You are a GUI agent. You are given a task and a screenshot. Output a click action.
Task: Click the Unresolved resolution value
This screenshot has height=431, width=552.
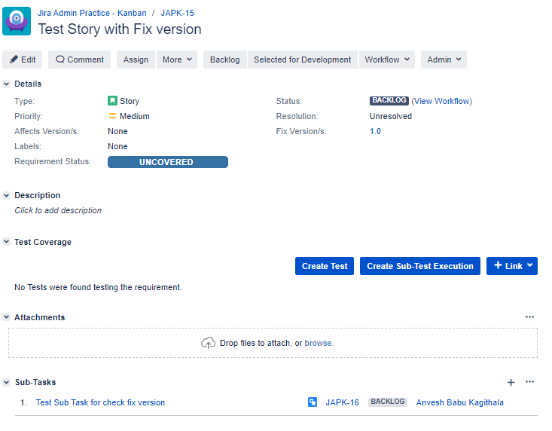pos(391,116)
